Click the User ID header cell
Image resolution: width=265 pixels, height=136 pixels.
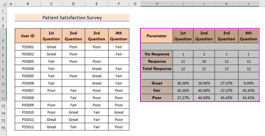(x=28, y=36)
